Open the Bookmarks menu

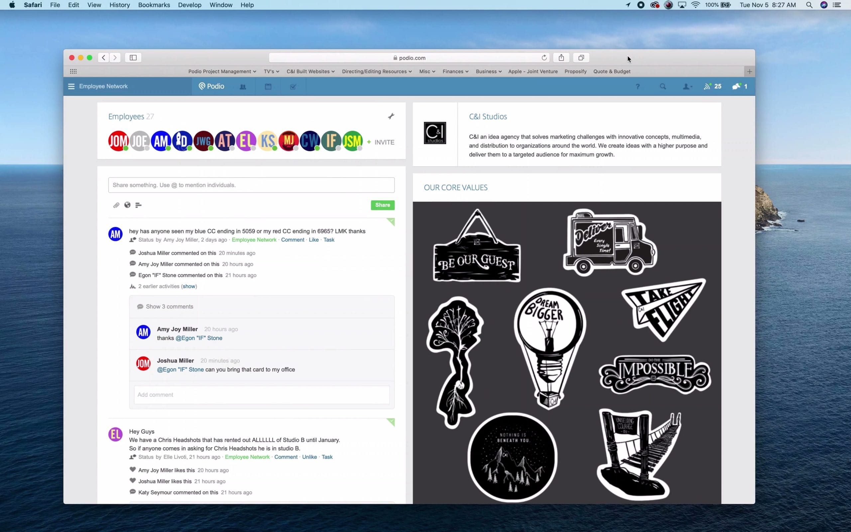point(154,5)
